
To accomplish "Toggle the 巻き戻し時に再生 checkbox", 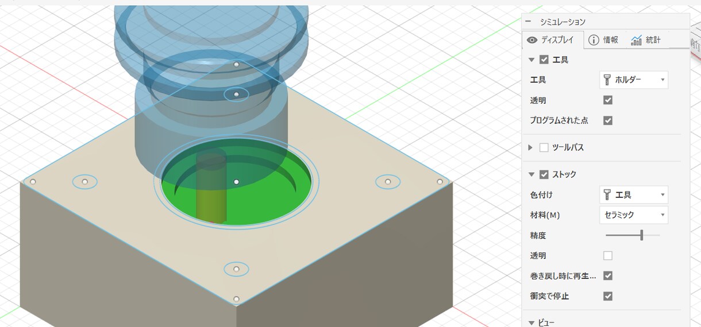I will point(608,276).
